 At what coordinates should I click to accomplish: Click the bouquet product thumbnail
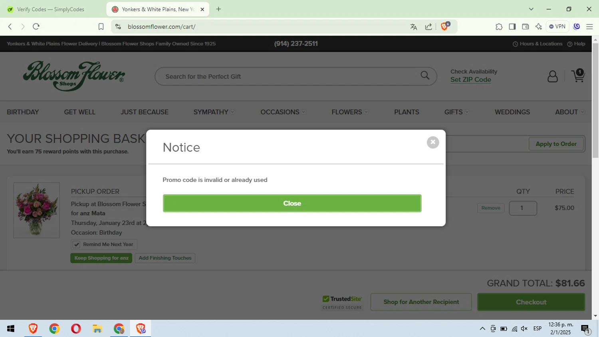click(x=36, y=210)
